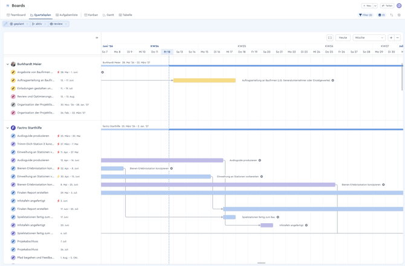Click the sort order arrows icon
Viewport: 405px width, 266px height.
click(x=391, y=15)
